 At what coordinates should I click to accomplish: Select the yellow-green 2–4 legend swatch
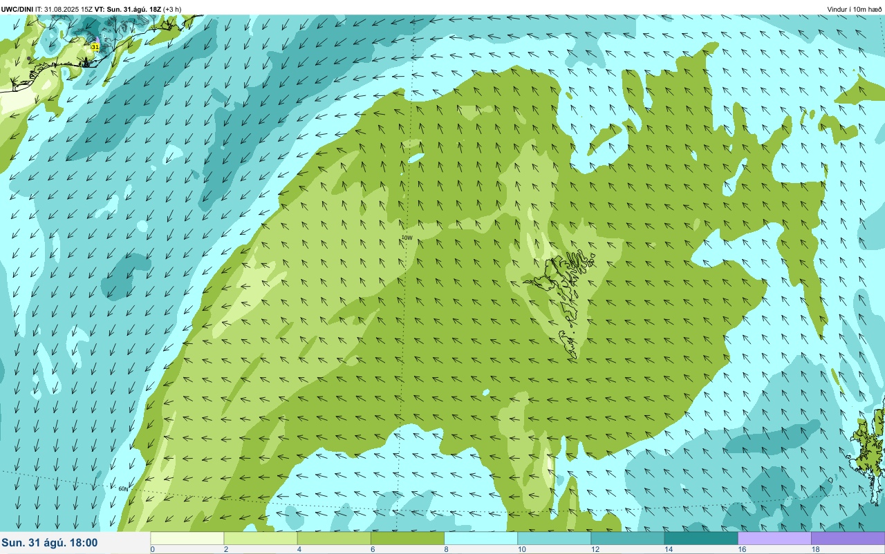click(x=261, y=538)
